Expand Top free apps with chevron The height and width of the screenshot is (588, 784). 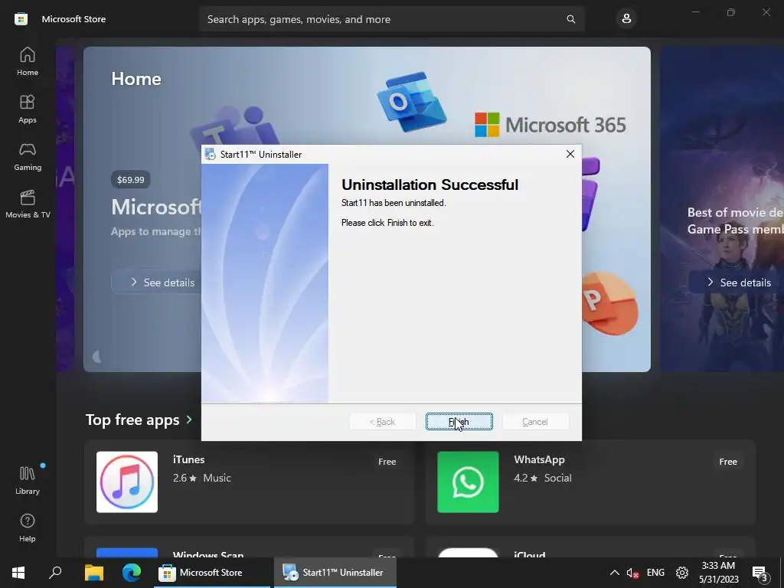(x=189, y=420)
